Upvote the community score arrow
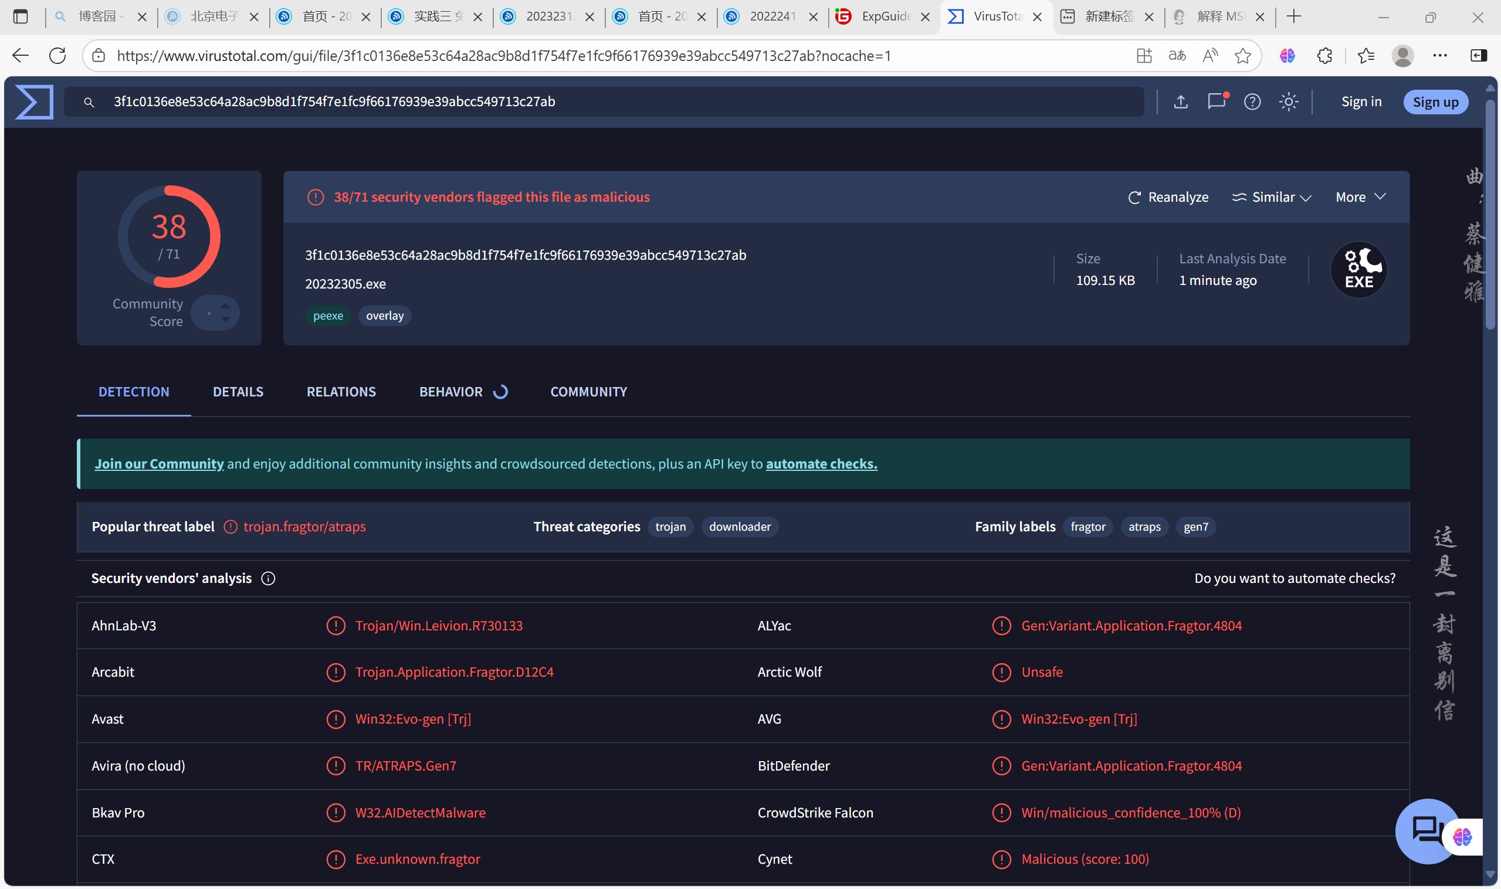The width and height of the screenshot is (1501, 889). [225, 306]
